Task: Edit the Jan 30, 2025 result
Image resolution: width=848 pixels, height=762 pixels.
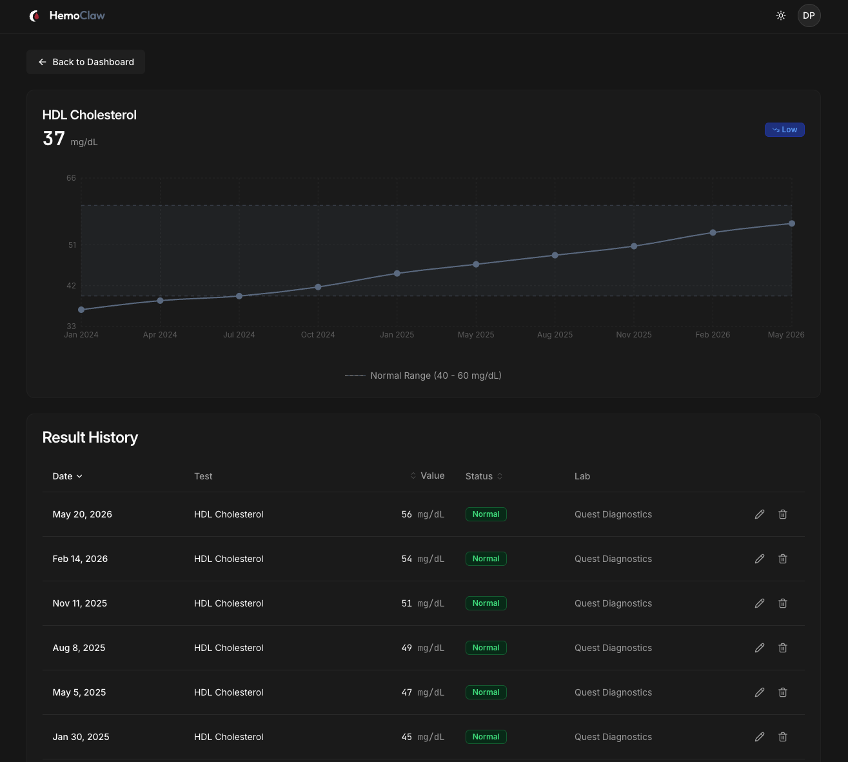Action: point(760,737)
